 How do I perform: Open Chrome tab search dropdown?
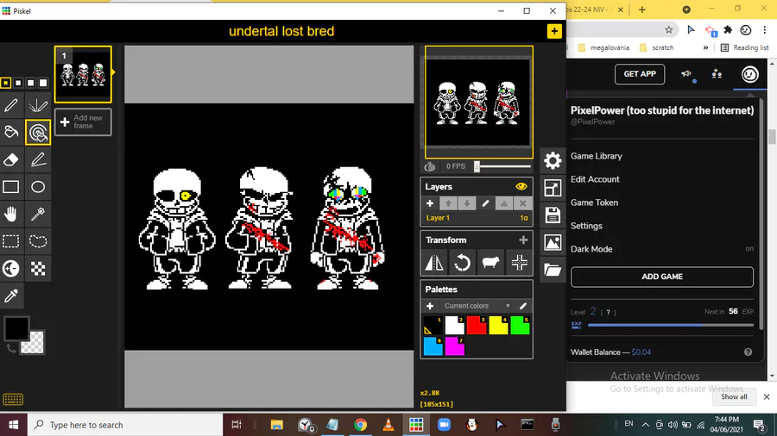click(686, 9)
